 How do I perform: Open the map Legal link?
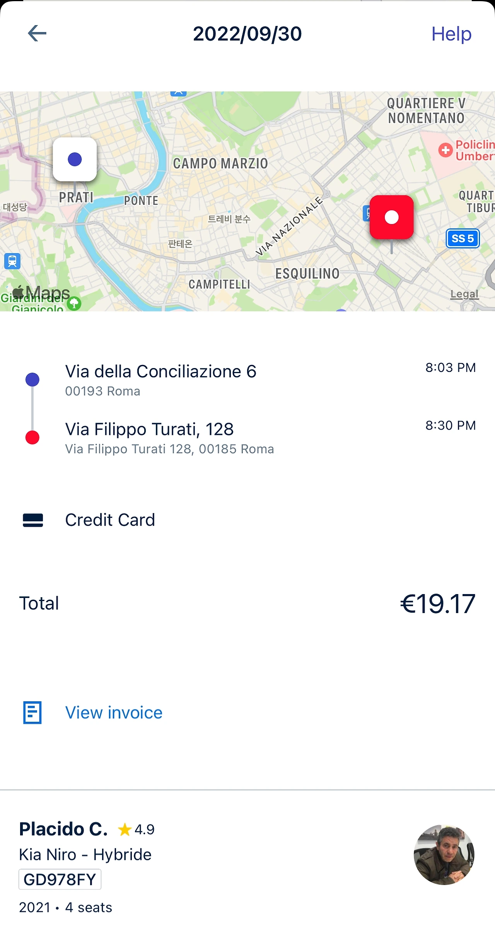(x=464, y=294)
